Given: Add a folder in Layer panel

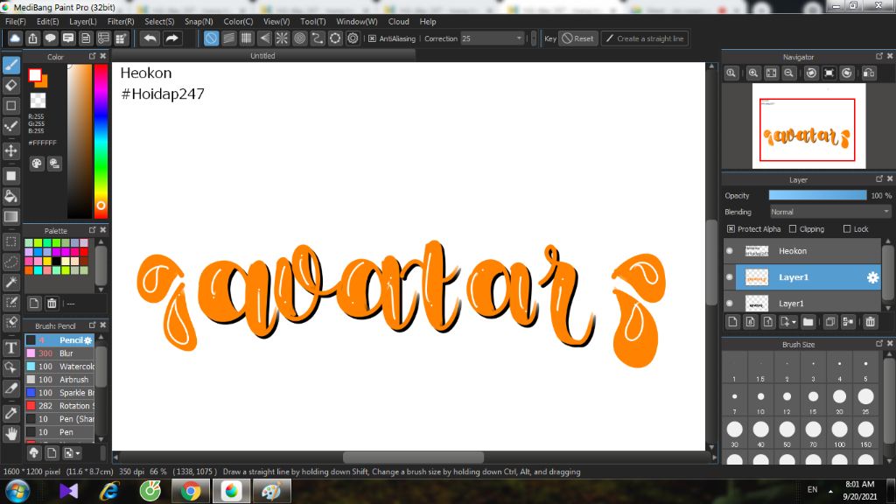Looking at the screenshot, I should [x=808, y=322].
